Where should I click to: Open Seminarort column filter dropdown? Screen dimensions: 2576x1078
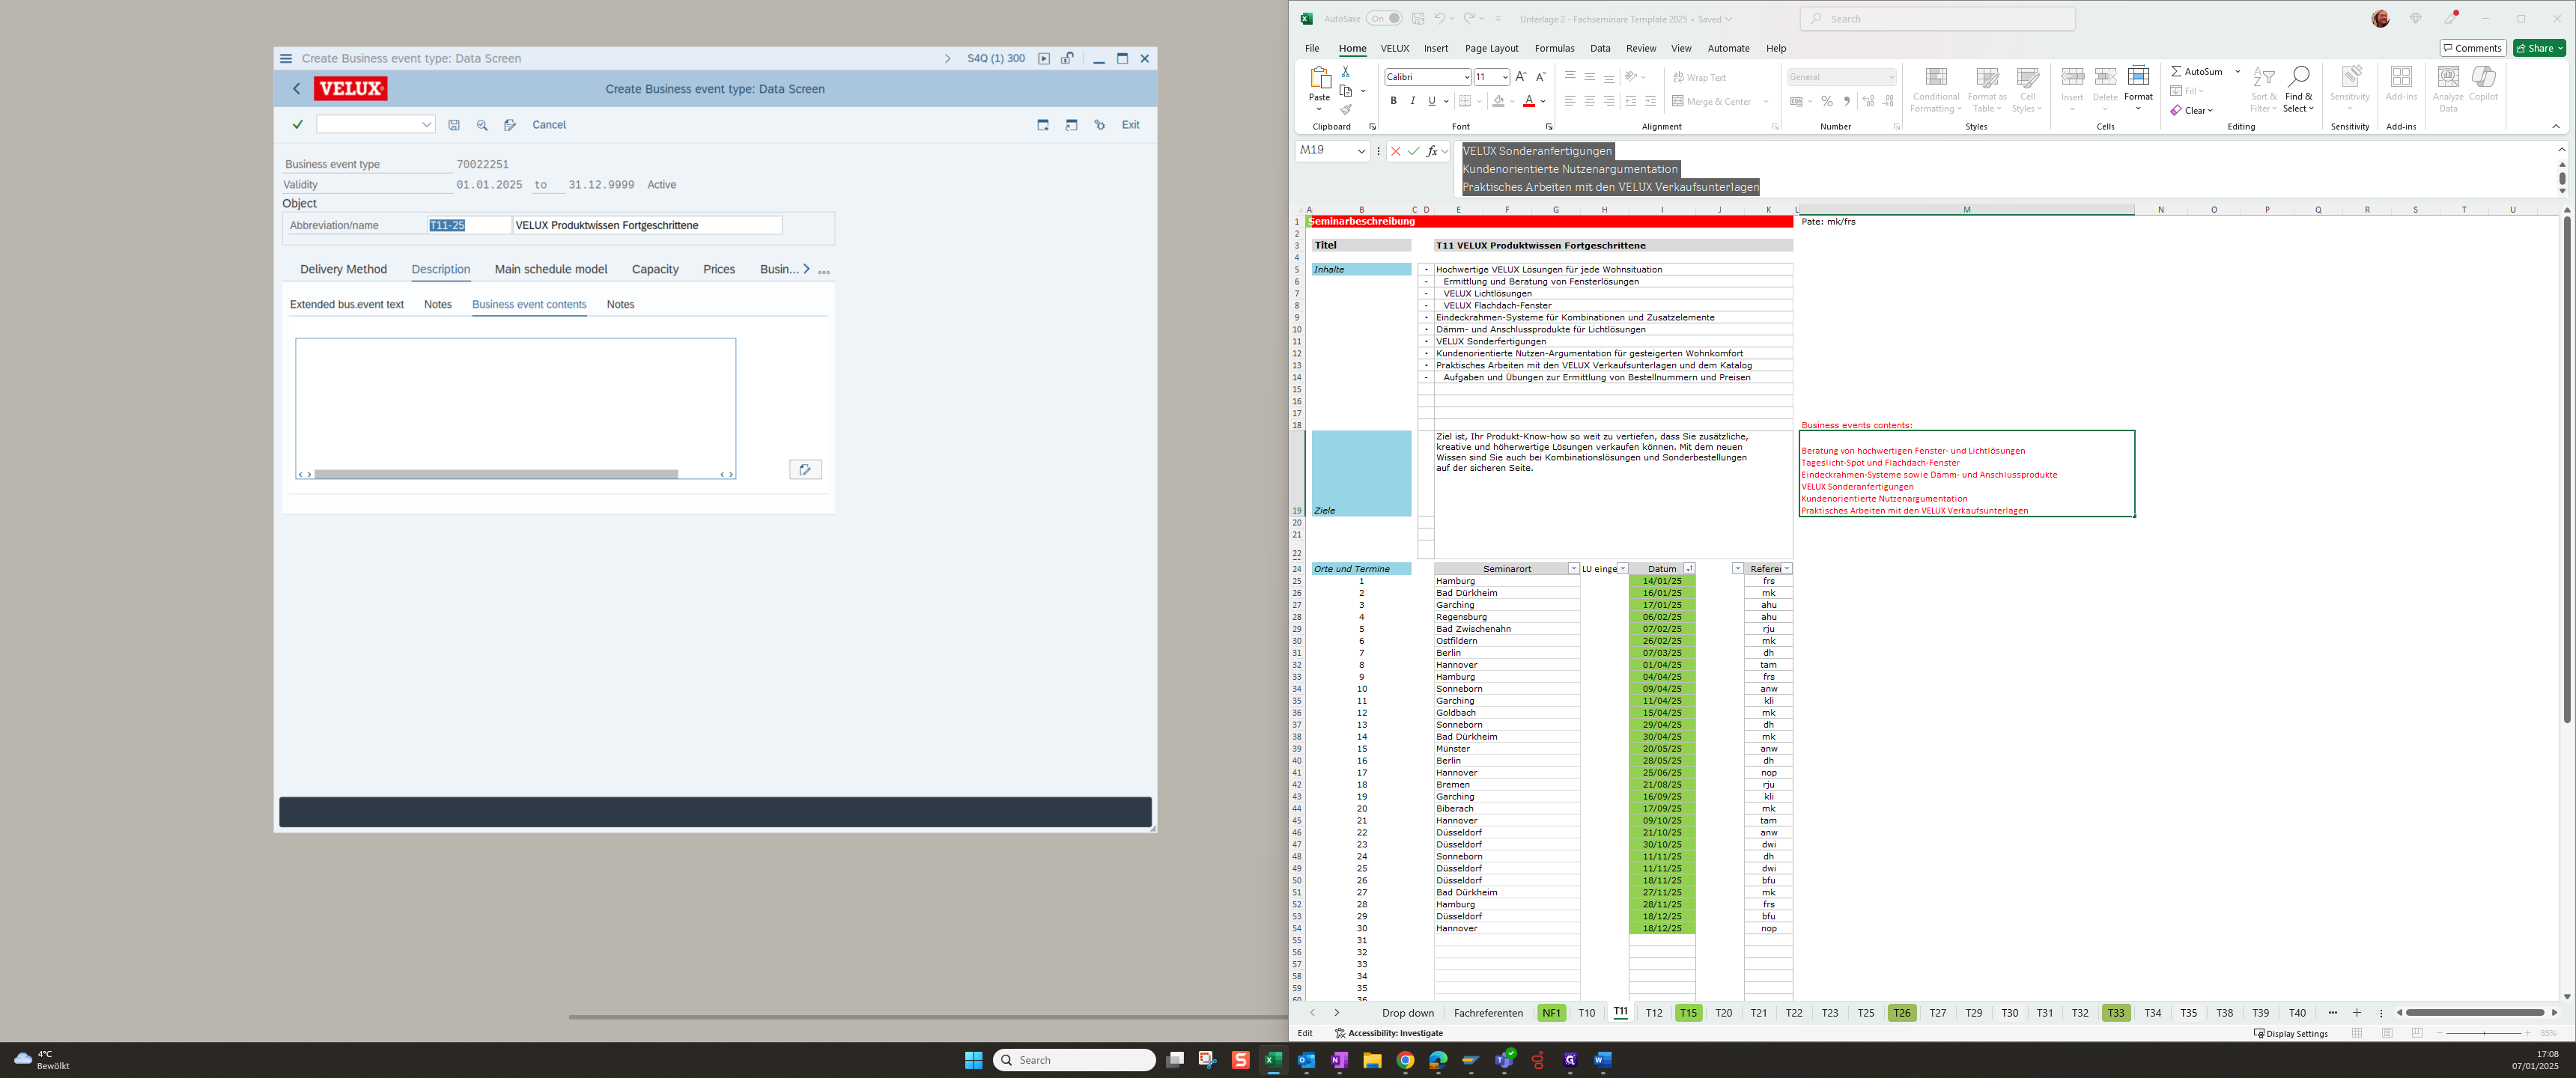[1573, 569]
